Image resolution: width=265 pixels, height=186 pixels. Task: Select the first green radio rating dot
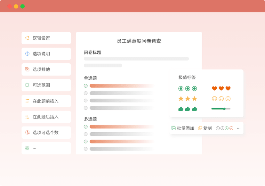181,89
